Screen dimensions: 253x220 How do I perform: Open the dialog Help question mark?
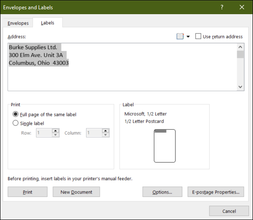222,7
